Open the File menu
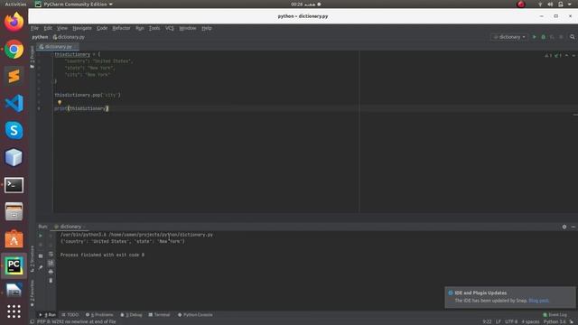 (x=34, y=28)
